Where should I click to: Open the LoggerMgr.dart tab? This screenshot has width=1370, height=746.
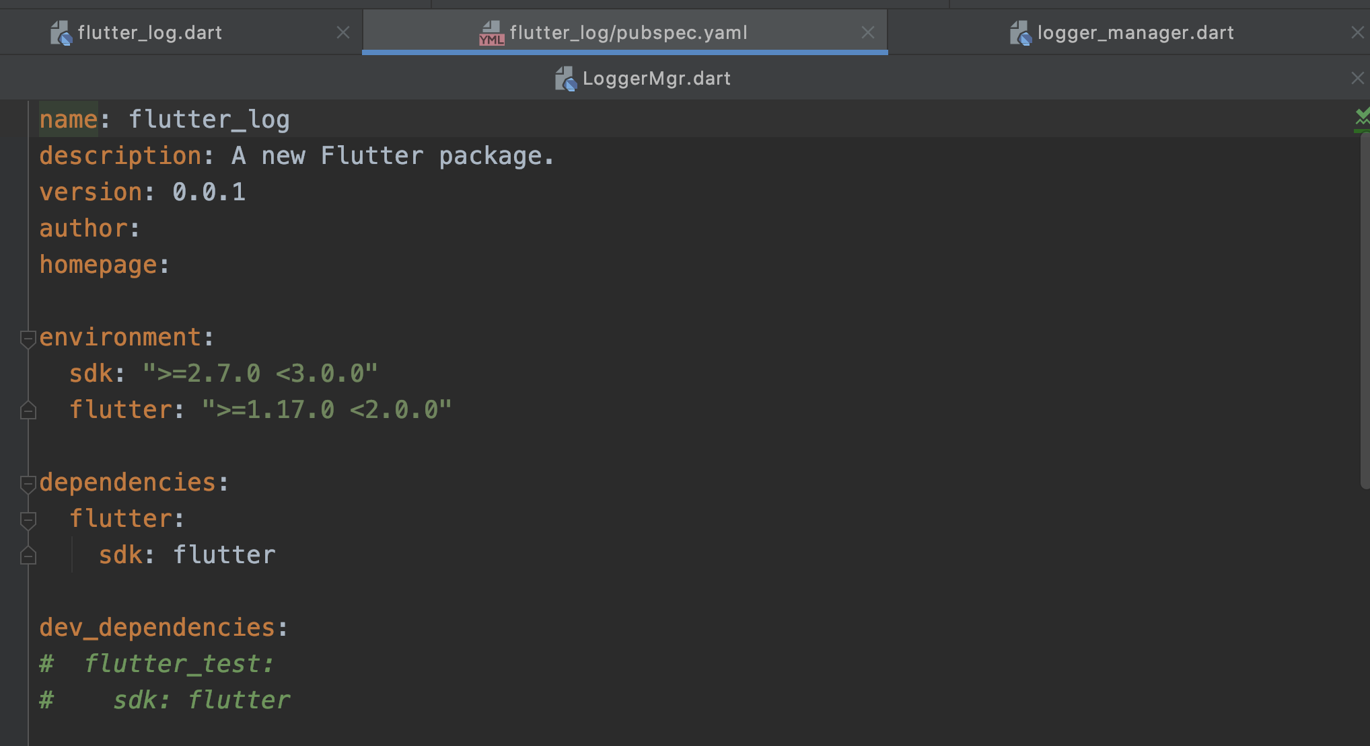(x=656, y=79)
